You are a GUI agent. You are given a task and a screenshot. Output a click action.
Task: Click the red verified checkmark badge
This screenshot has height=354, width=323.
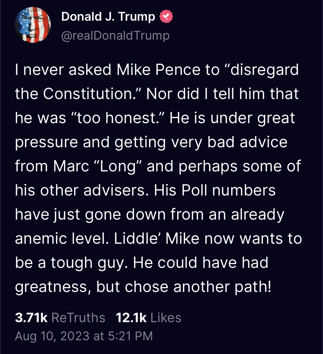pyautogui.click(x=166, y=16)
